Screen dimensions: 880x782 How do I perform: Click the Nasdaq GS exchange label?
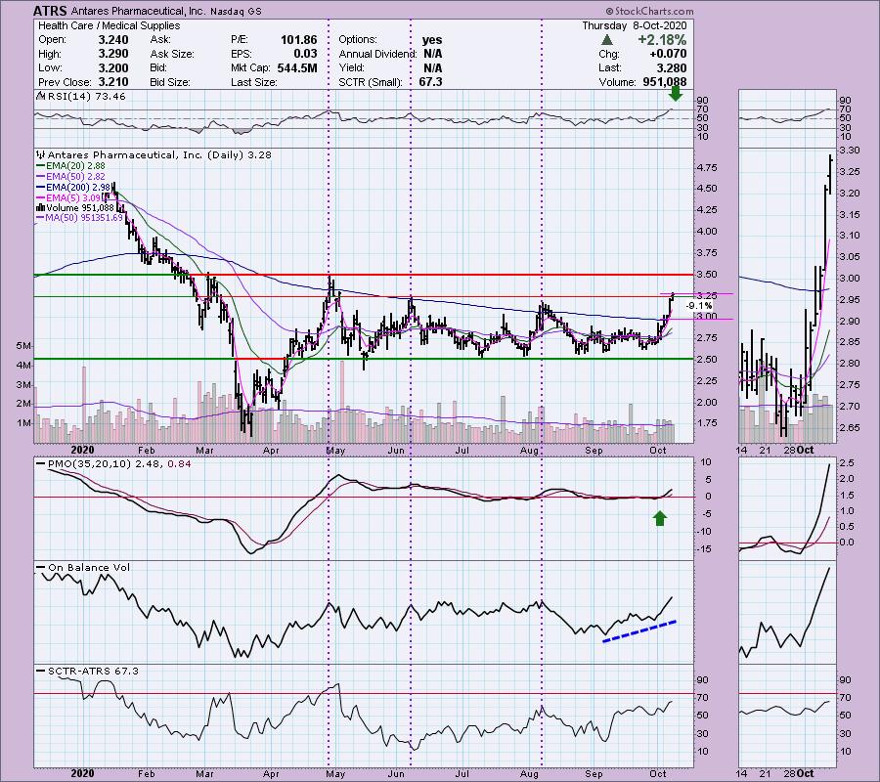(x=237, y=11)
